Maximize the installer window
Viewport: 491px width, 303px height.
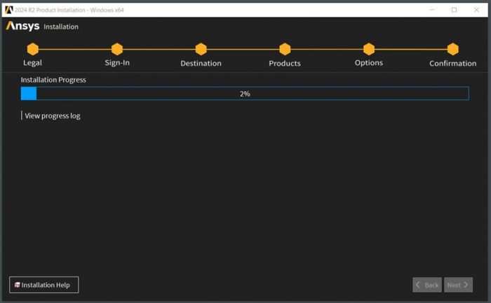[x=454, y=10]
